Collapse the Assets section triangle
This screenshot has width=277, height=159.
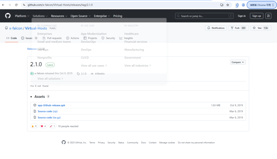[x=31, y=97]
